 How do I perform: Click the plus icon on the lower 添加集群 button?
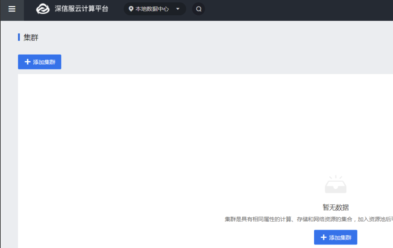coord(324,237)
